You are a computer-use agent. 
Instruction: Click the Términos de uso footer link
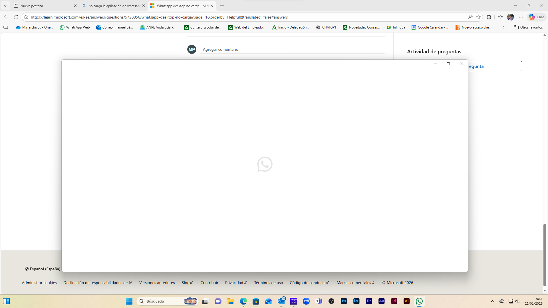268,283
